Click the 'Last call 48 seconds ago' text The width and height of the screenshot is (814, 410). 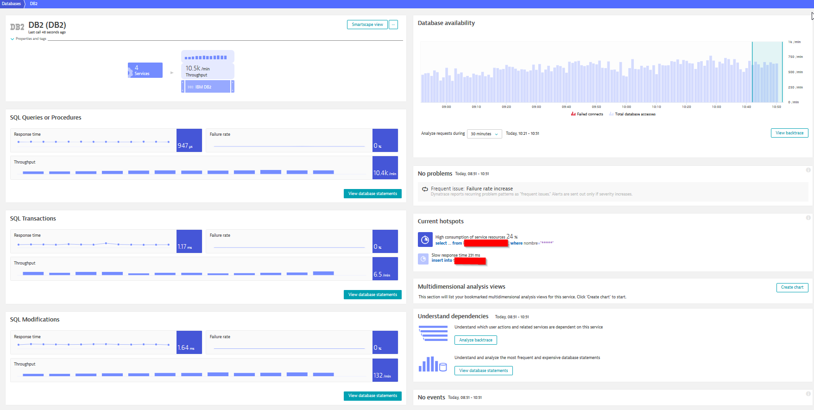(47, 32)
